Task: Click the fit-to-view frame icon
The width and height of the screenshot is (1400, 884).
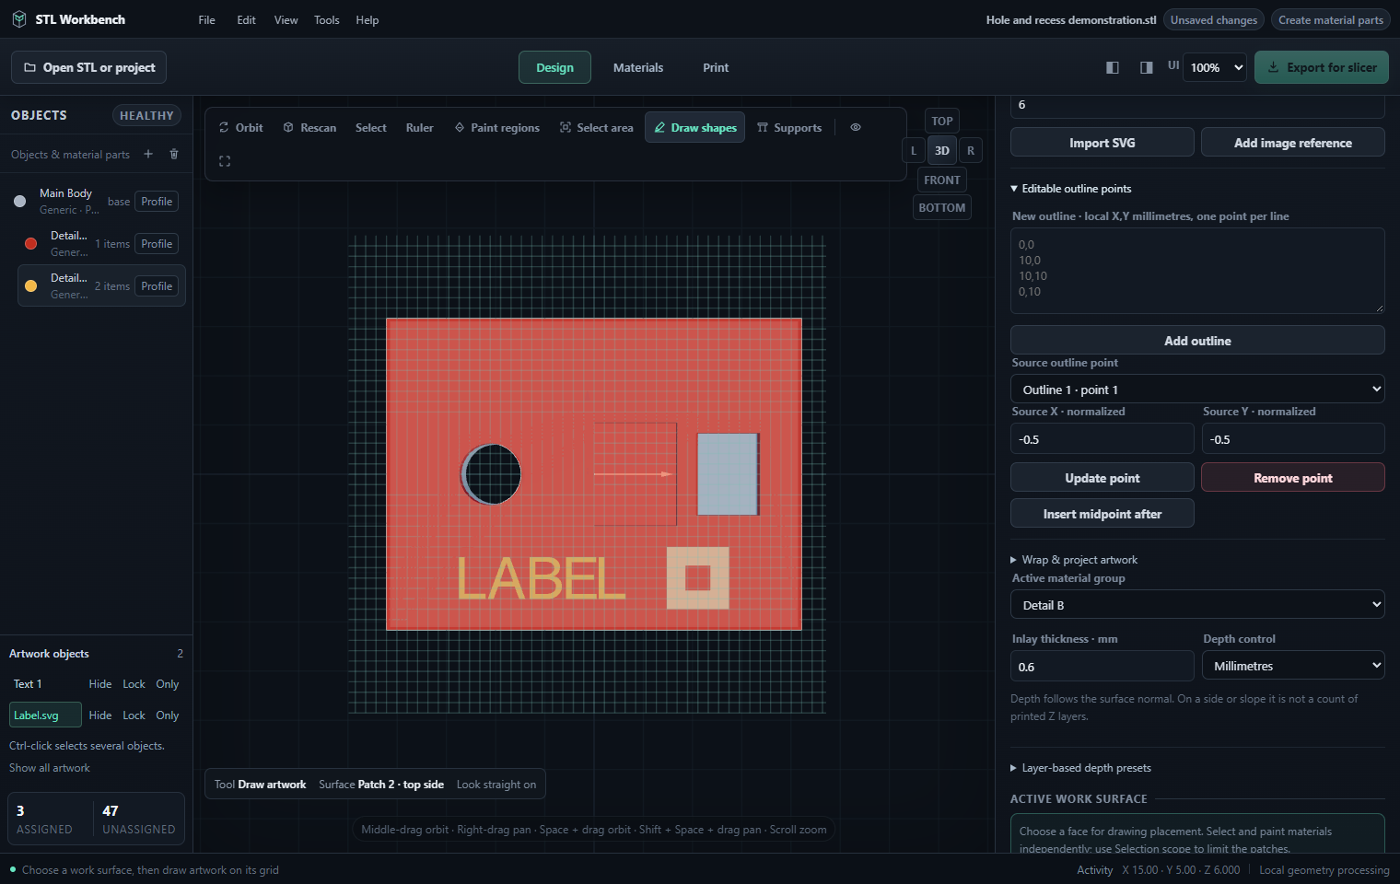Action: 225,161
